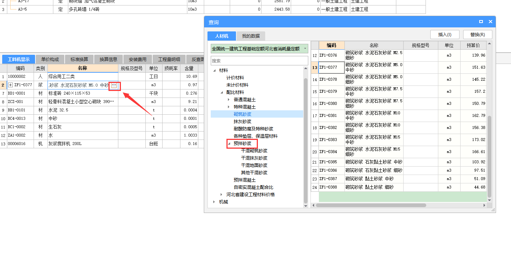The image size is (511, 263).
Task: Select row ZF1-0376 in query results
Action: click(399, 56)
